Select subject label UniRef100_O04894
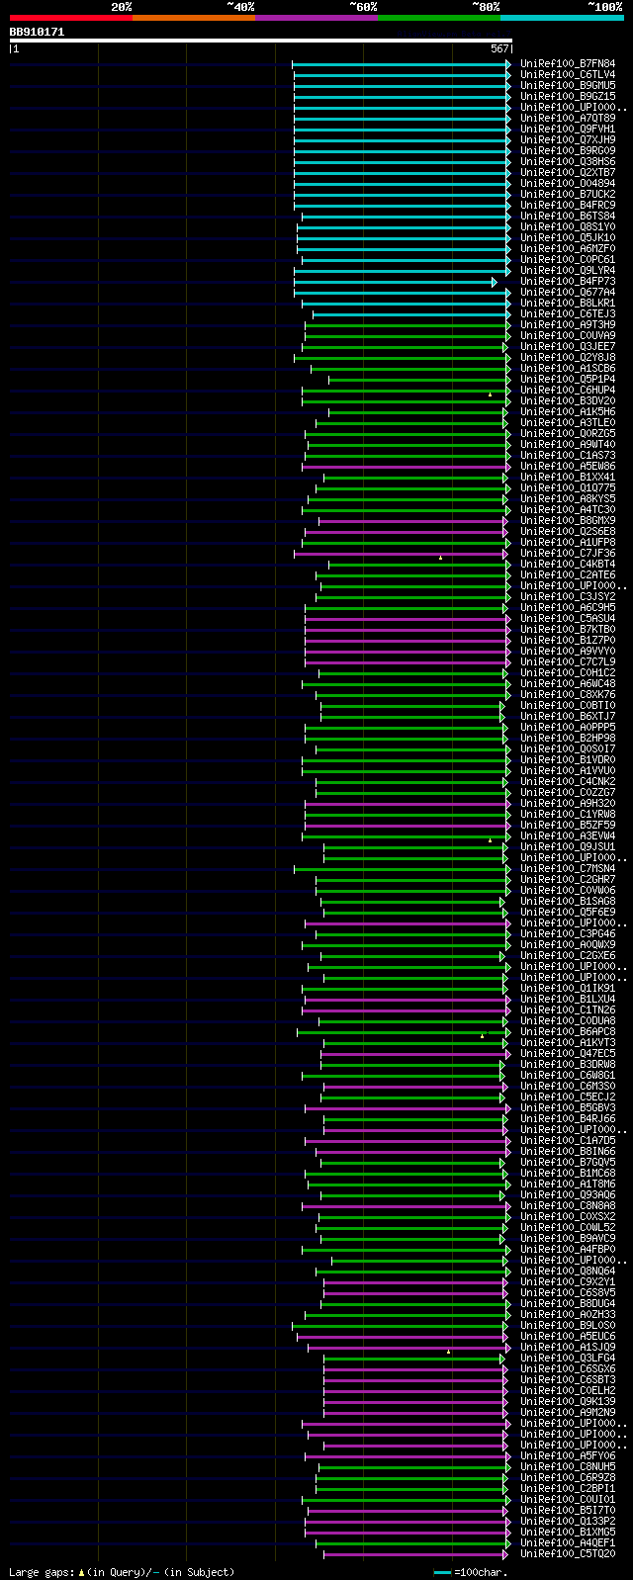The height and width of the screenshot is (1580, 633). (x=568, y=183)
